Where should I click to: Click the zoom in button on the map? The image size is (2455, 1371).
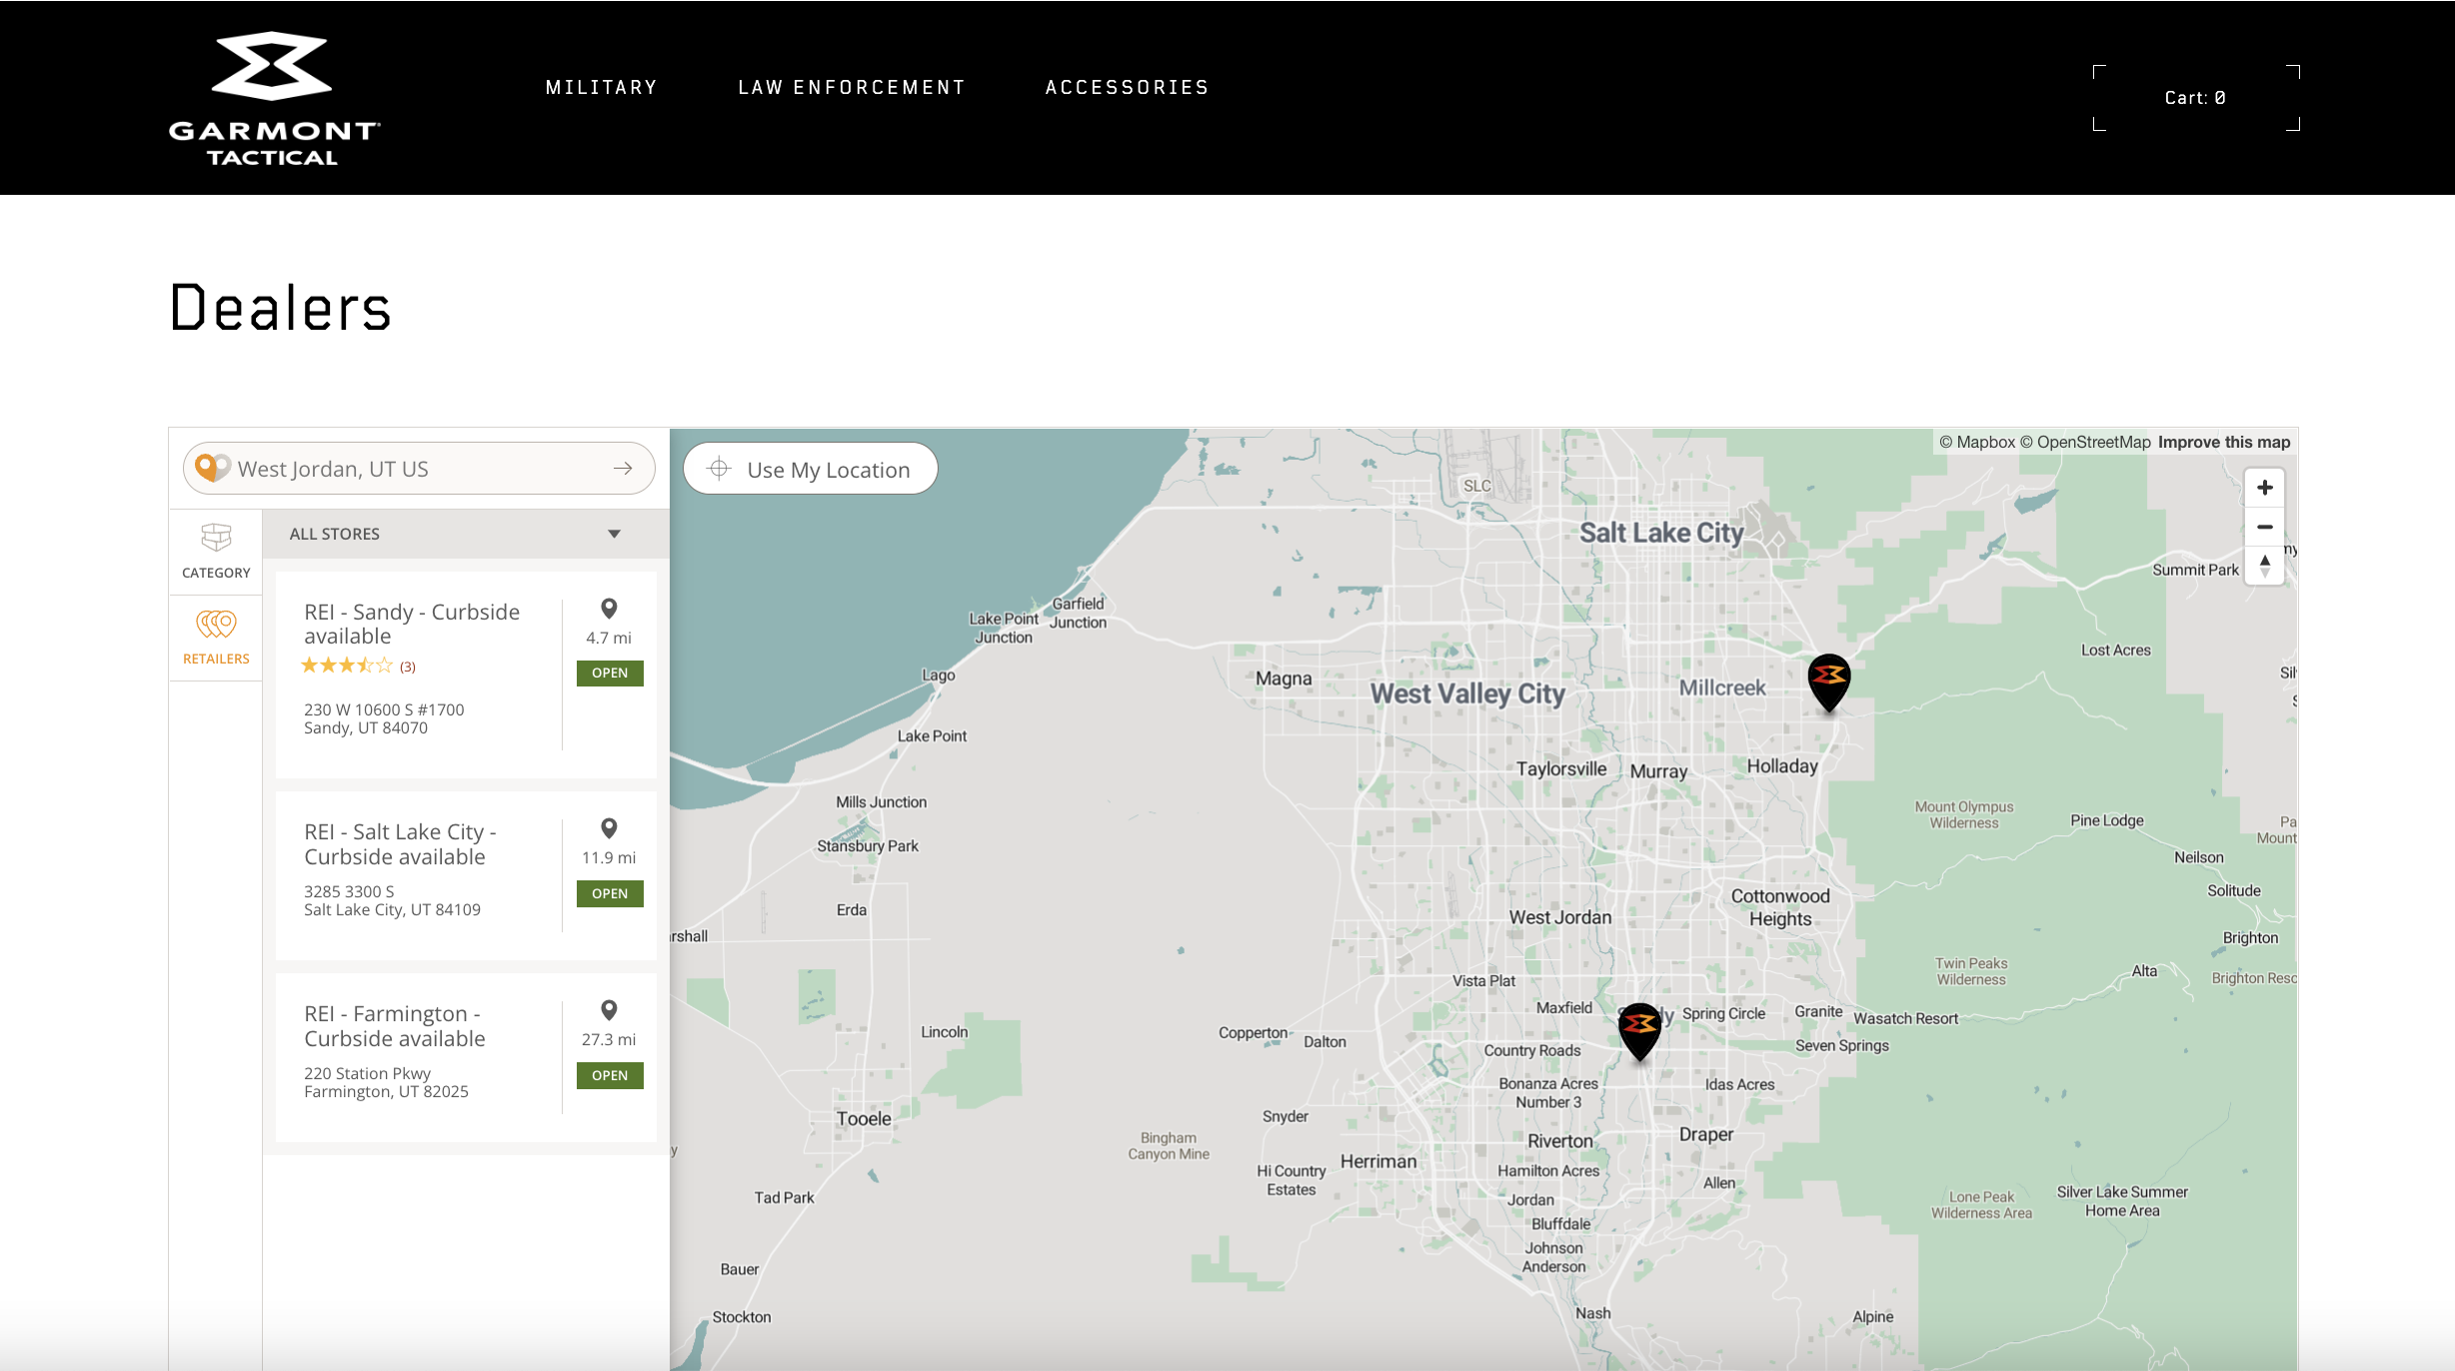pyautogui.click(x=2265, y=487)
